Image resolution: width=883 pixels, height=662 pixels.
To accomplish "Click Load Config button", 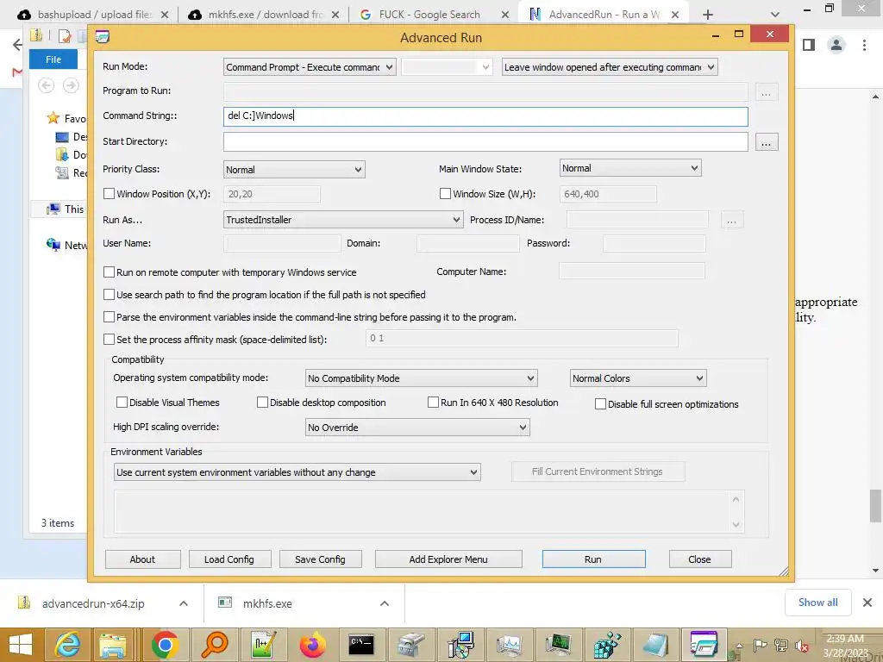I will (229, 559).
